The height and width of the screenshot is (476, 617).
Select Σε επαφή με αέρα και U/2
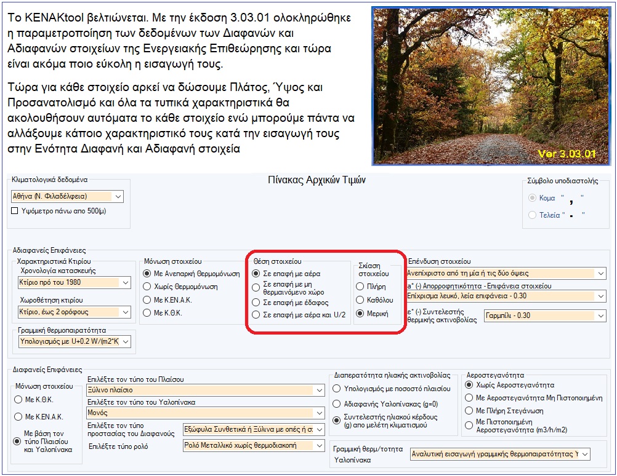(x=256, y=315)
